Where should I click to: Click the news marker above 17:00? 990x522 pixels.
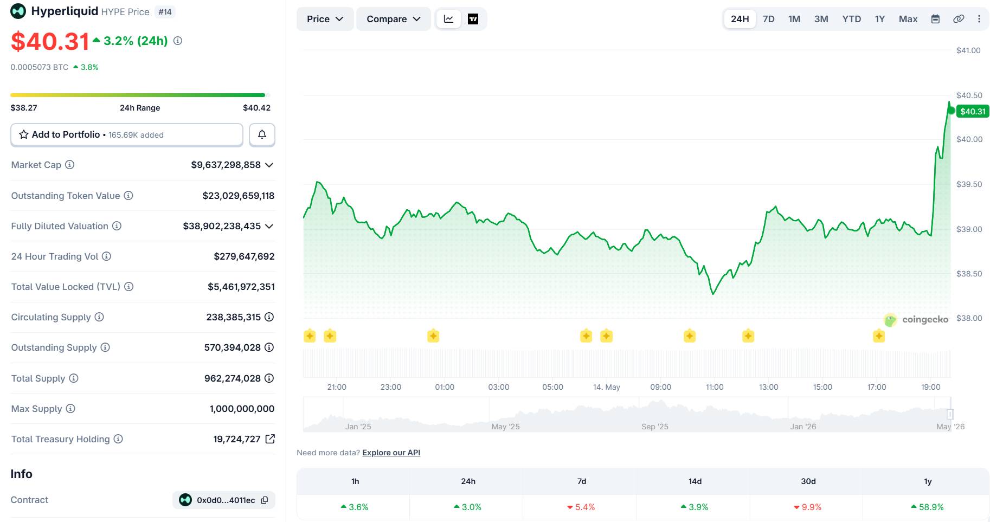tap(879, 336)
